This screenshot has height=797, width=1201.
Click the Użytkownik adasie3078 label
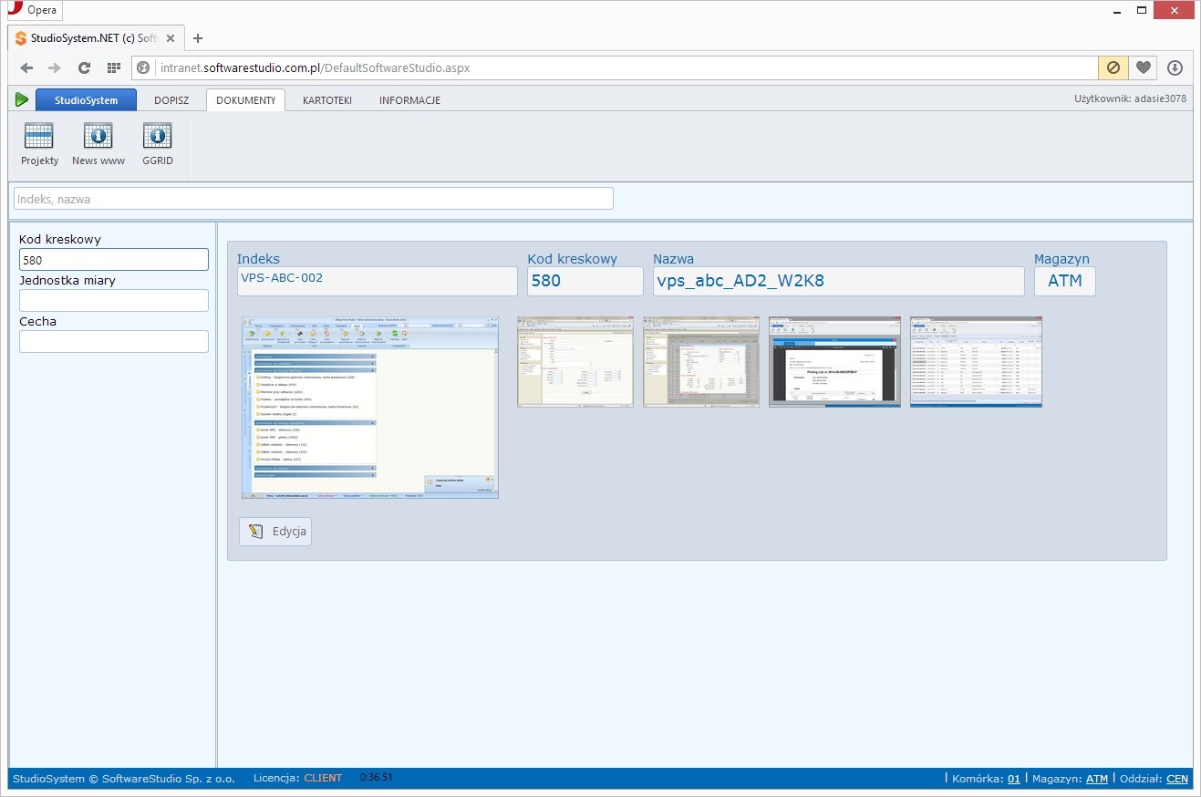pyautogui.click(x=1131, y=98)
